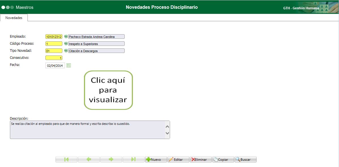Click the help icon beside Código Proceso
Image resolution: width=339 pixels, height=167 pixels.
coord(65,43)
